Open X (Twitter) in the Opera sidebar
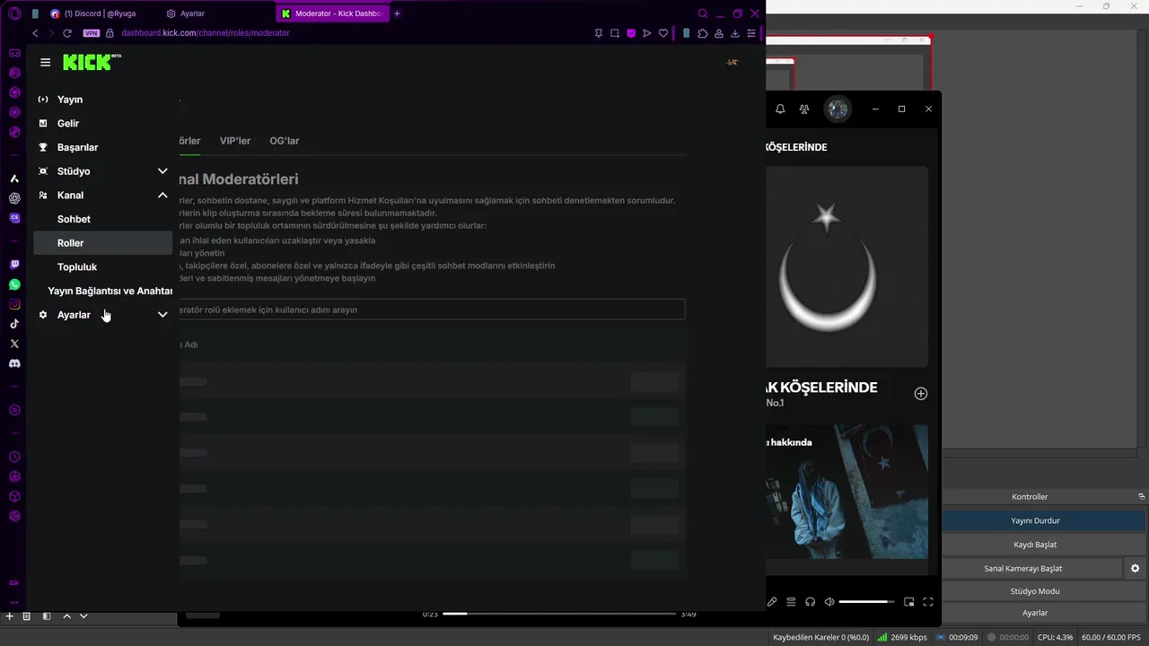This screenshot has height=646, width=1149. click(14, 344)
